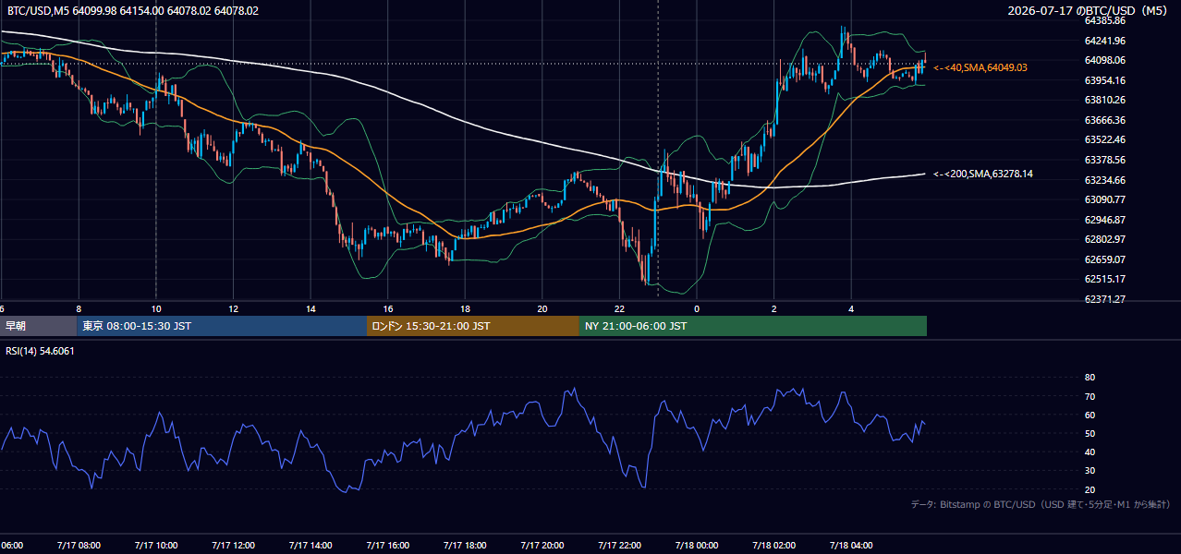Click price axis value 64098.06
1181x554 pixels.
(x=1104, y=60)
